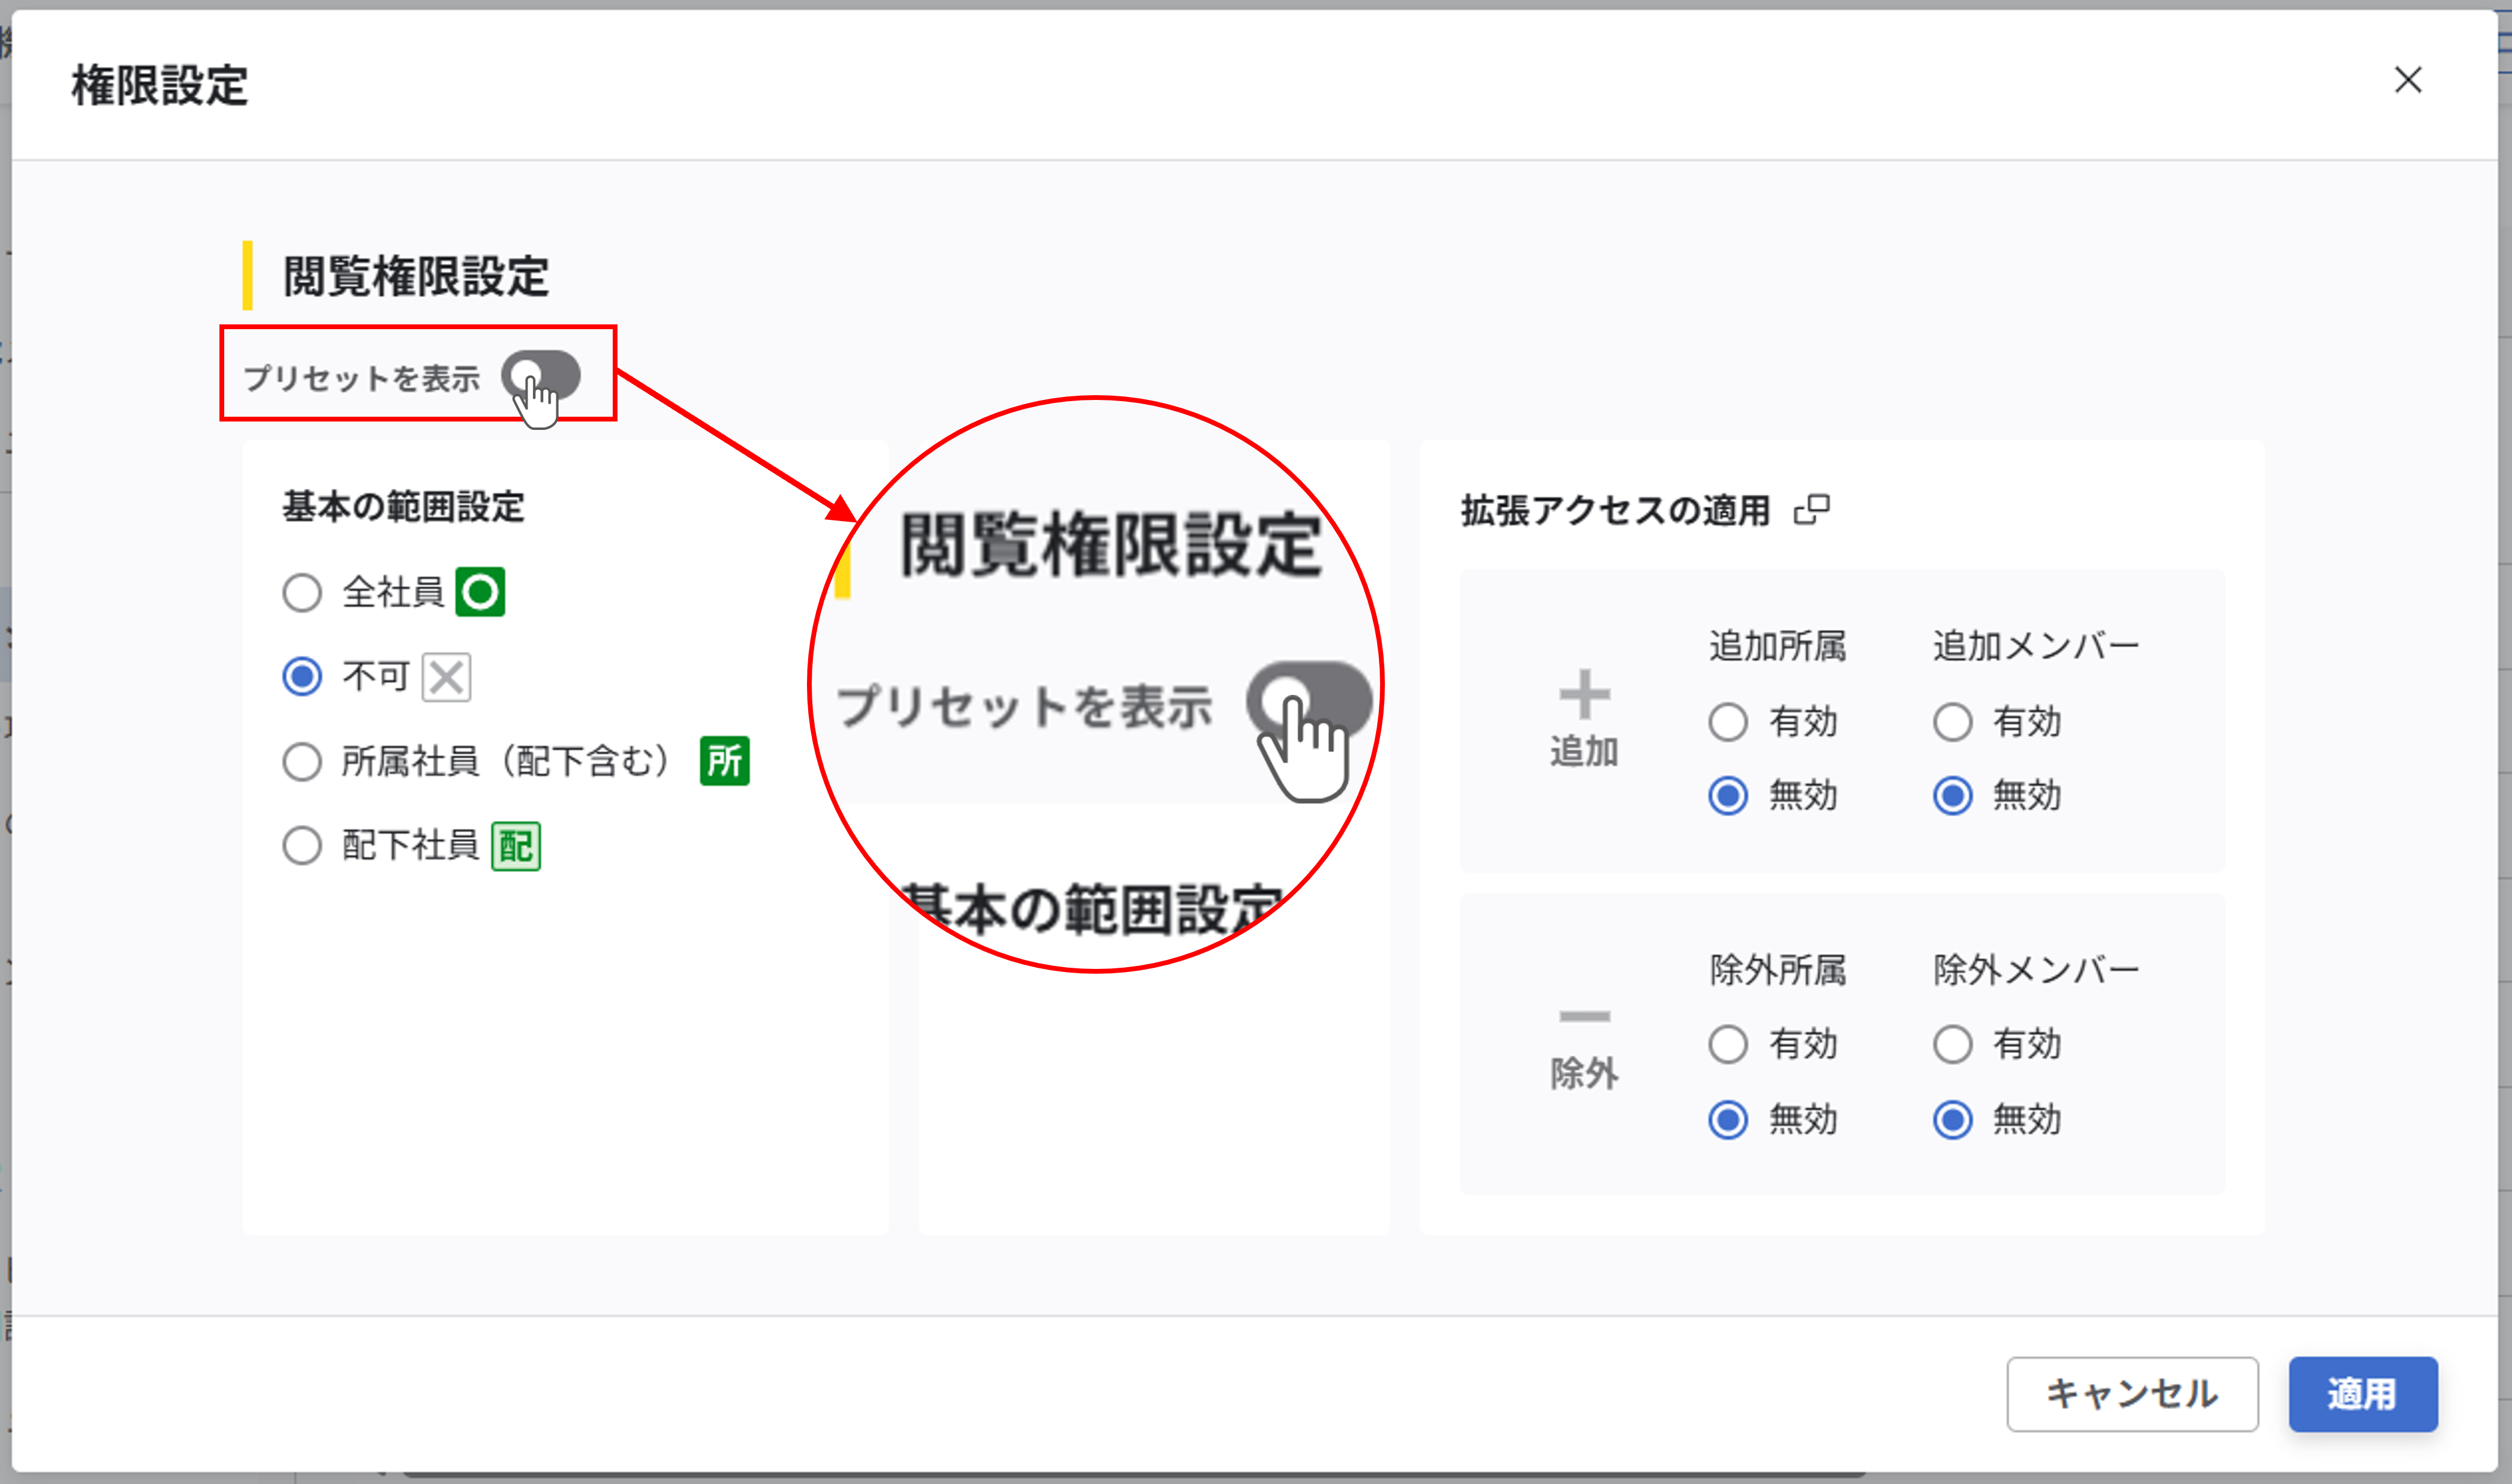Click the 閲覧権限設定 heading
The height and width of the screenshot is (1484, 2512).
[416, 277]
